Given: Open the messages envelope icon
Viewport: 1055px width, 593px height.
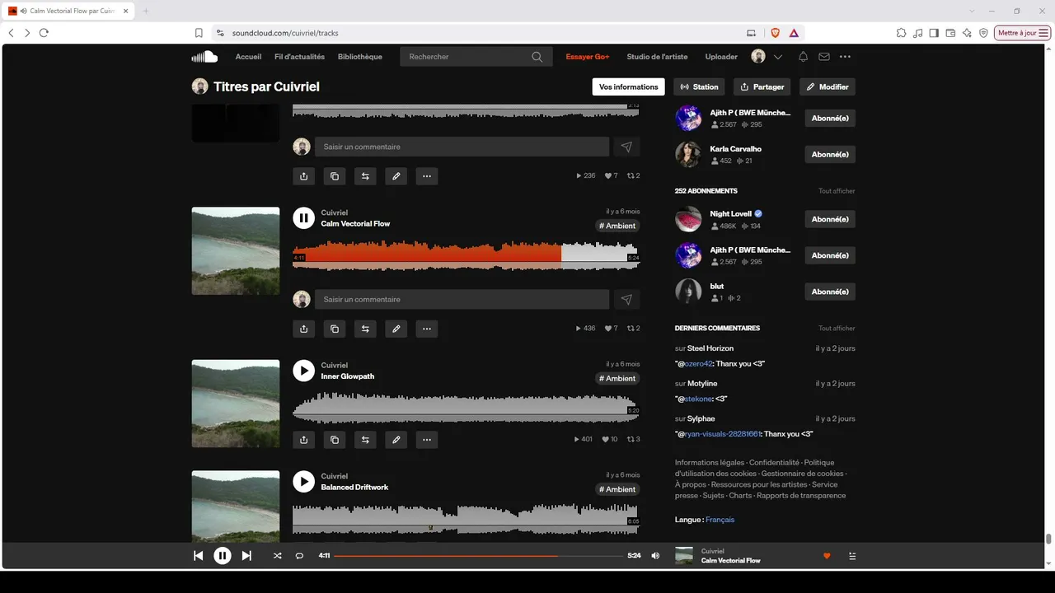Looking at the screenshot, I should pyautogui.click(x=824, y=57).
